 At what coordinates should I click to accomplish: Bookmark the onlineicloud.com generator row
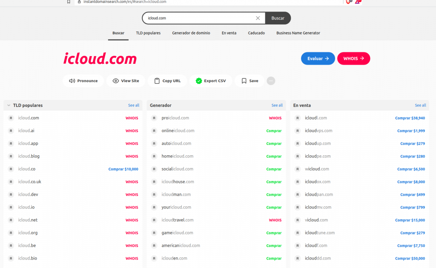(154, 131)
